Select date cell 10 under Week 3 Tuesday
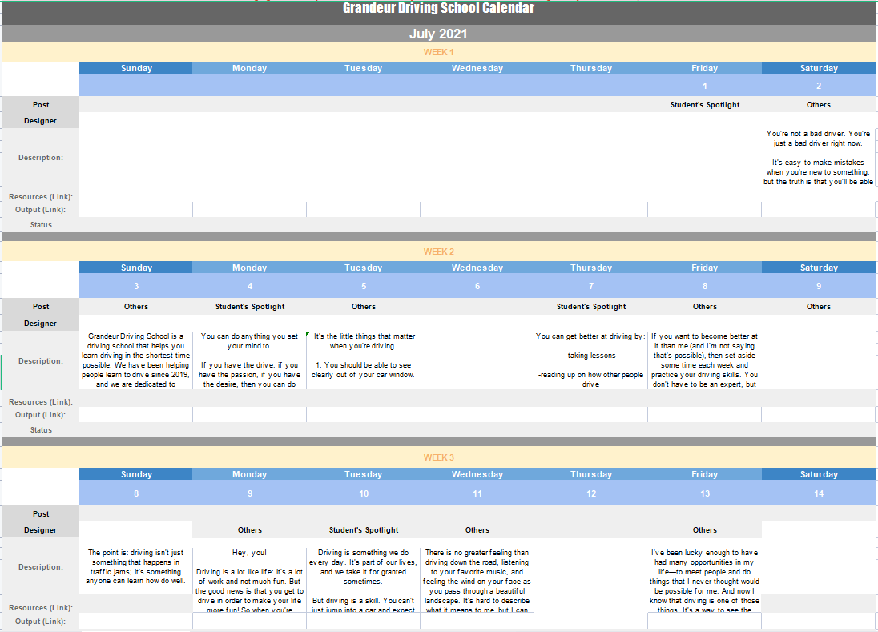This screenshot has height=632, width=878. pyautogui.click(x=364, y=493)
